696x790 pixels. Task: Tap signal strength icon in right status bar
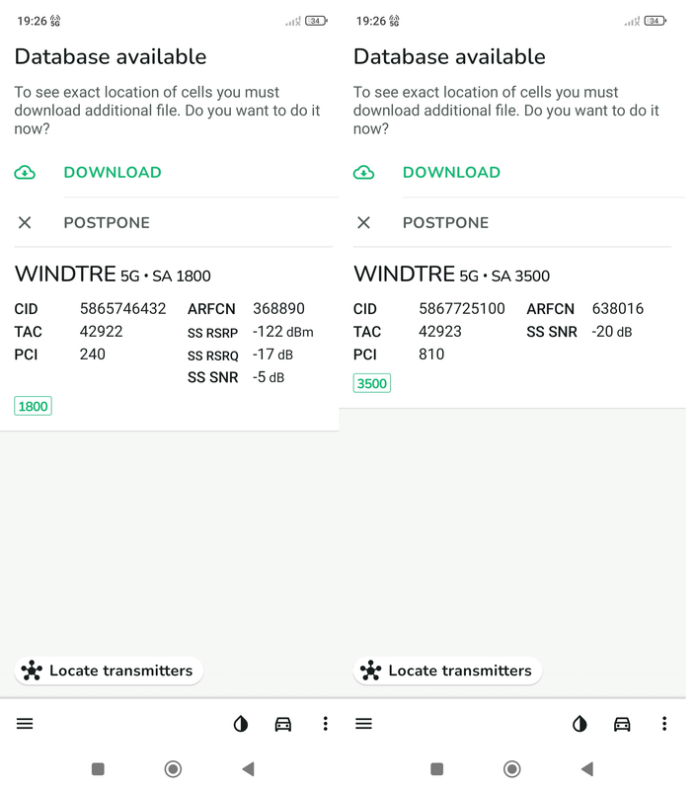click(632, 21)
